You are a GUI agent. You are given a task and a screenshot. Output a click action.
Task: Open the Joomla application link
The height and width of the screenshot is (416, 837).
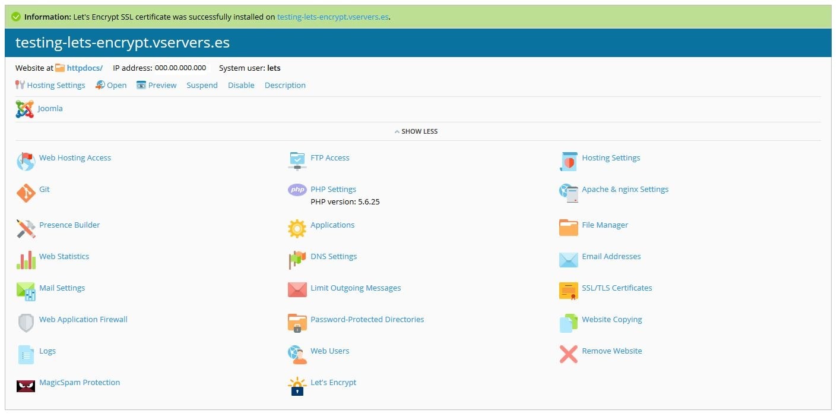pyautogui.click(x=50, y=108)
